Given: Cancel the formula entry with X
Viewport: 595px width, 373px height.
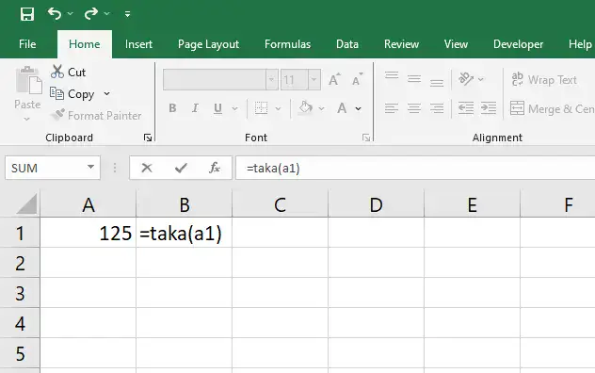Looking at the screenshot, I should [x=147, y=168].
